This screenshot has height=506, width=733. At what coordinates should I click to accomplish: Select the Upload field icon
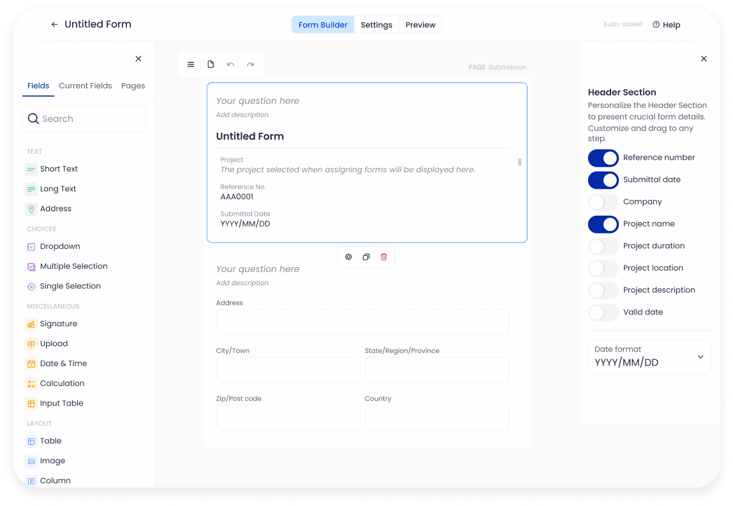[x=31, y=343]
